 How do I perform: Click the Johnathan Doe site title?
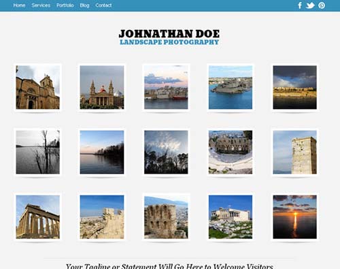click(169, 34)
